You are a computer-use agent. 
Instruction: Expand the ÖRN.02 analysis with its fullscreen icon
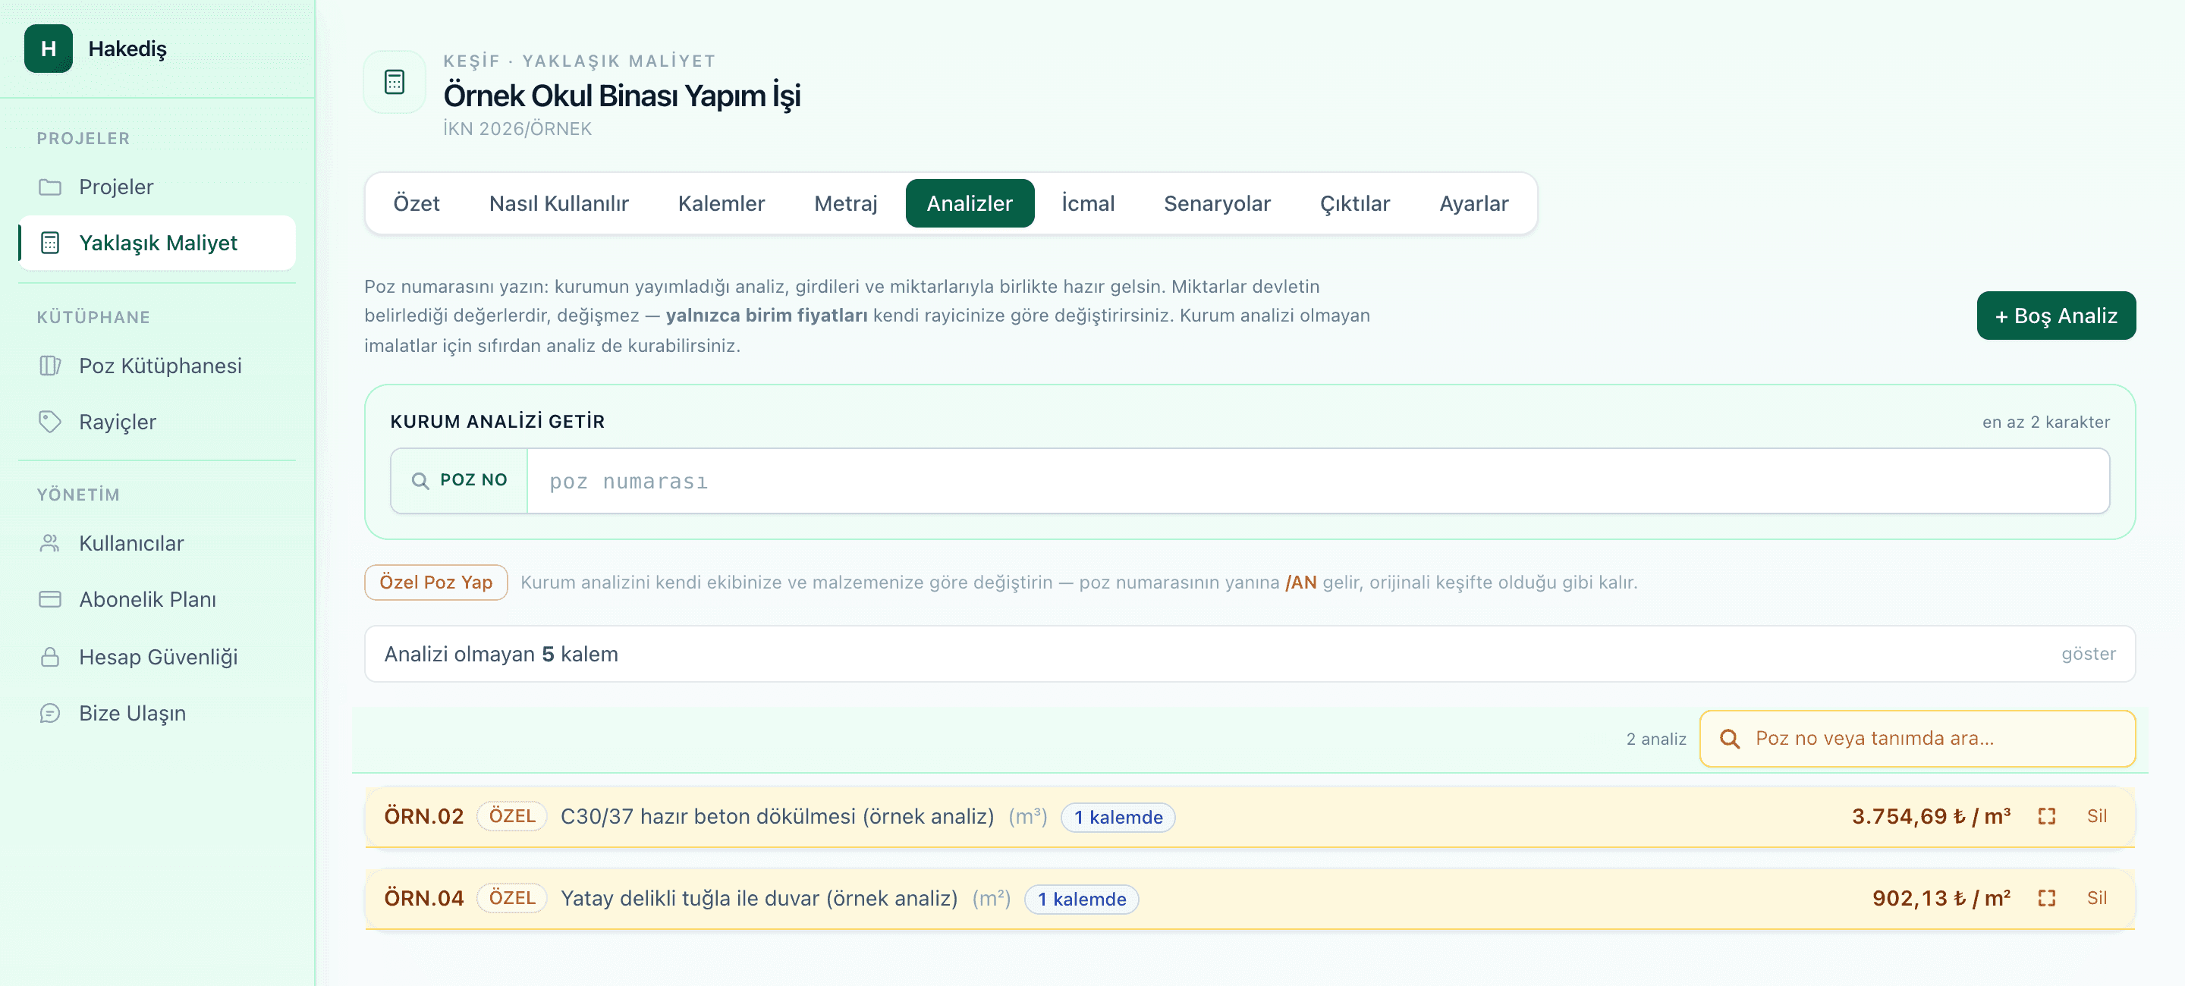2047,816
